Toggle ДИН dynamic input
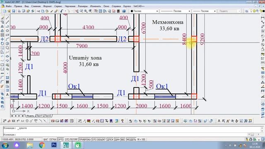 pos(117,139)
